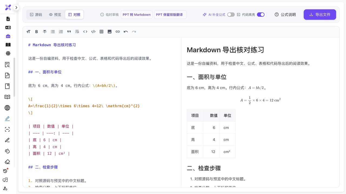
Task: Select the 对照 view tab
Action: tap(74, 15)
